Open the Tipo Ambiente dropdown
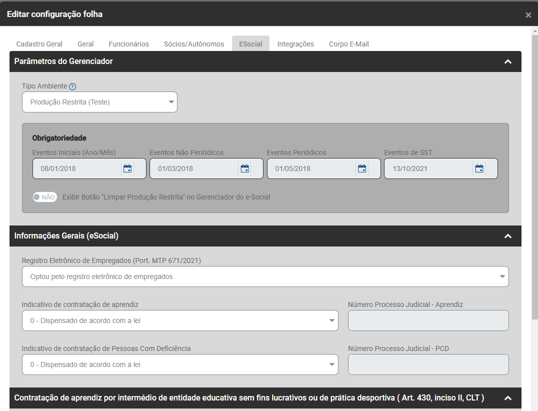This screenshot has width=538, height=411. coord(99,102)
